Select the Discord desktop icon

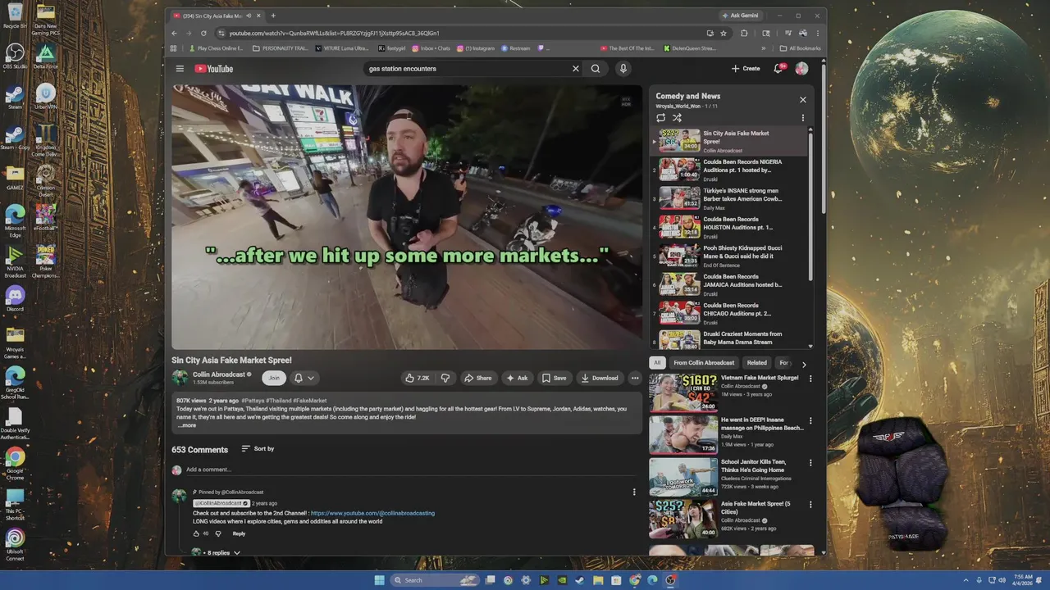pos(15,298)
